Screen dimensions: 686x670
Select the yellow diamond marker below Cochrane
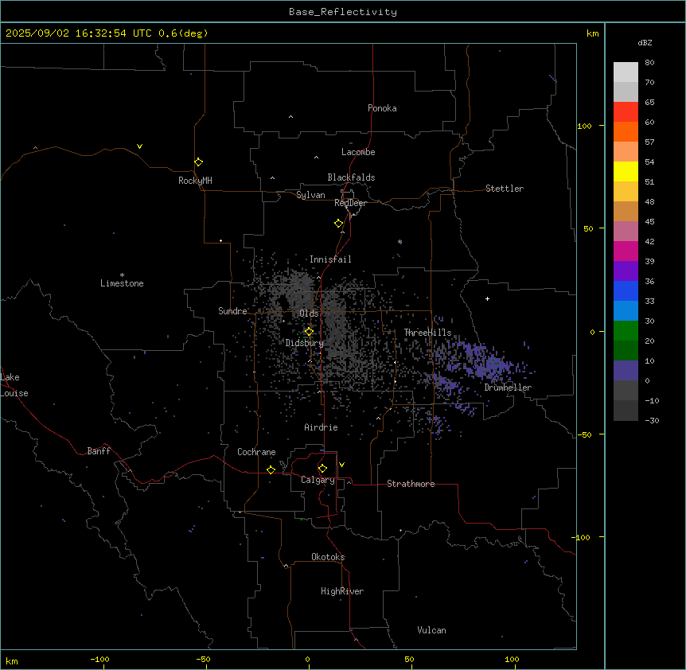click(271, 469)
